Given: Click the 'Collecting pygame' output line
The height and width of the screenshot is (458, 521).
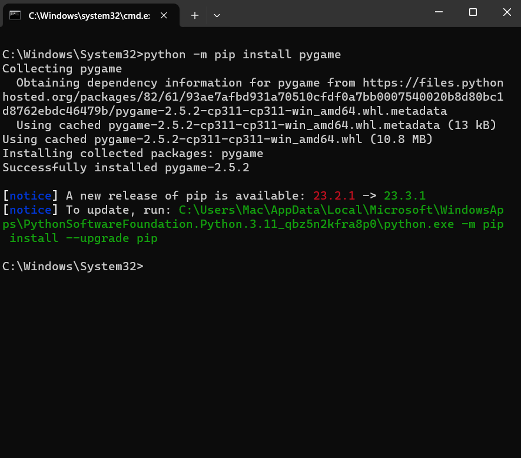Looking at the screenshot, I should click(62, 69).
